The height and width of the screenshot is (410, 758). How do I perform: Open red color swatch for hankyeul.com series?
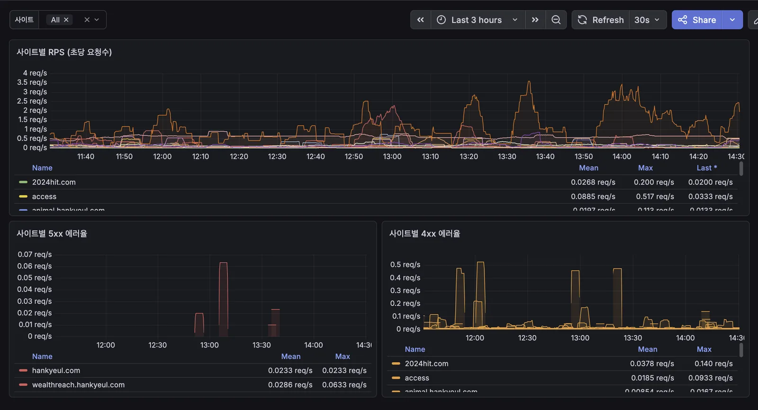click(x=23, y=371)
